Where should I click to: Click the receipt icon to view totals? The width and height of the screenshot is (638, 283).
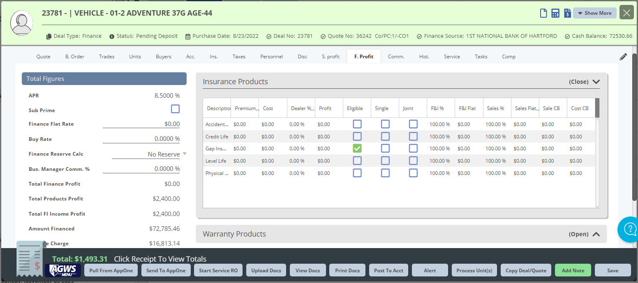pyautogui.click(x=31, y=259)
